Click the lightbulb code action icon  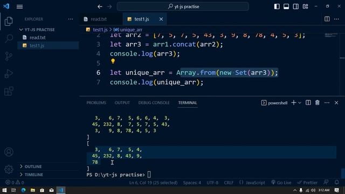tap(113, 61)
